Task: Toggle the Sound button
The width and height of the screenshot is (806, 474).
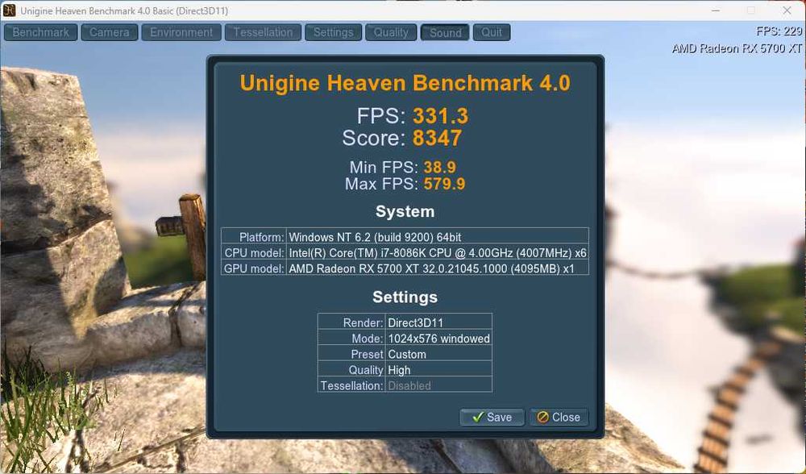Action: click(x=445, y=32)
